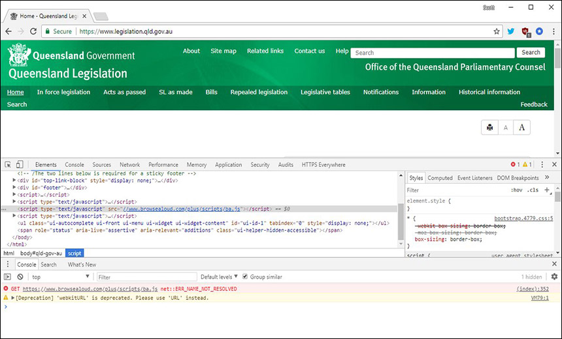This screenshot has width=562, height=339.
Task: Click the browser address bar URL
Action: click(126, 31)
